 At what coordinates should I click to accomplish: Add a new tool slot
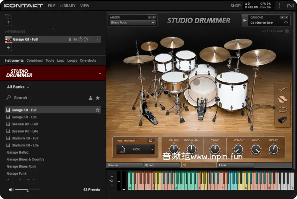click(x=8, y=22)
